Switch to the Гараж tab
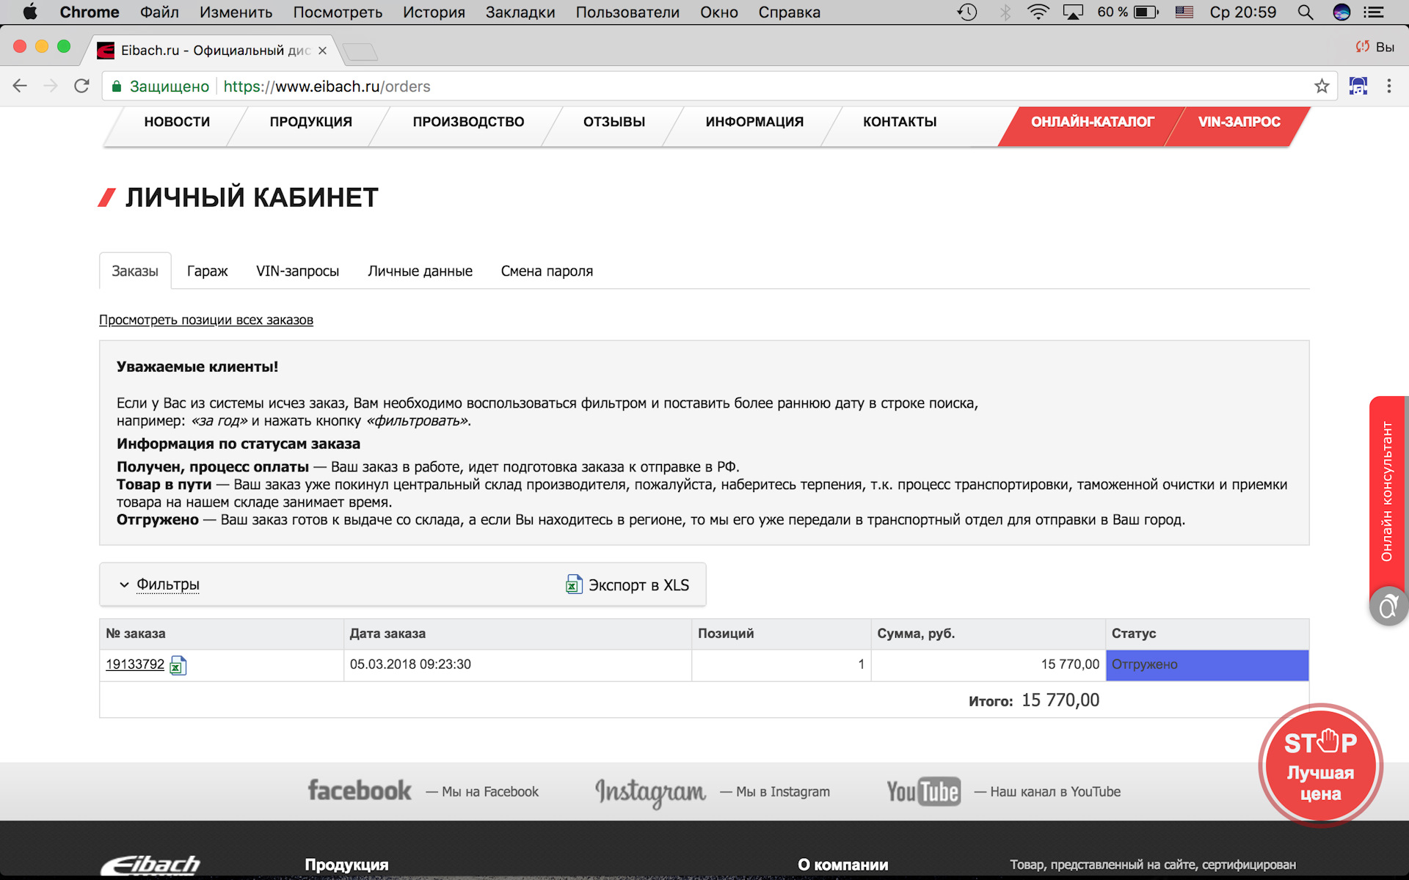Viewport: 1409px width, 880px height. [x=208, y=271]
